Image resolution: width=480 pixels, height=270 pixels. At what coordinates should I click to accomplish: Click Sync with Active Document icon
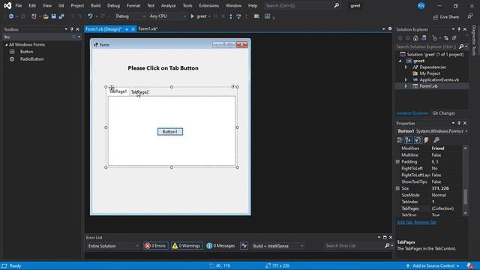(x=446, y=38)
